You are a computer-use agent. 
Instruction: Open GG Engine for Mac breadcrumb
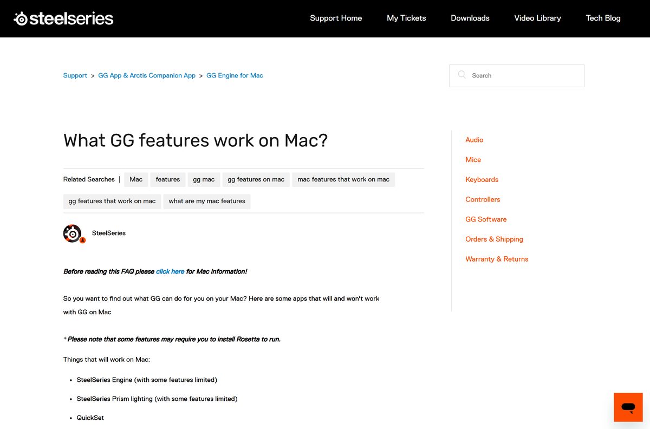click(235, 76)
